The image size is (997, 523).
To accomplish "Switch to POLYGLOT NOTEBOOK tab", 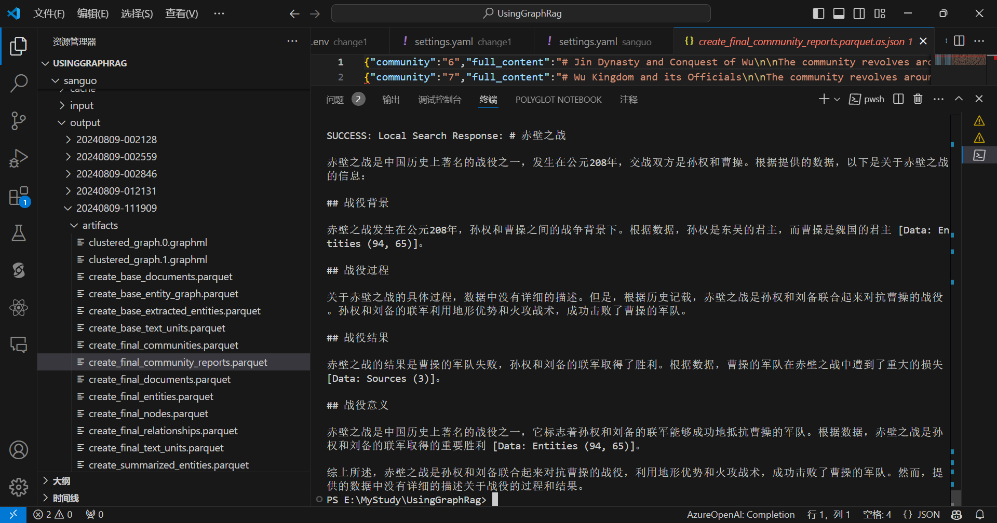I will (559, 99).
